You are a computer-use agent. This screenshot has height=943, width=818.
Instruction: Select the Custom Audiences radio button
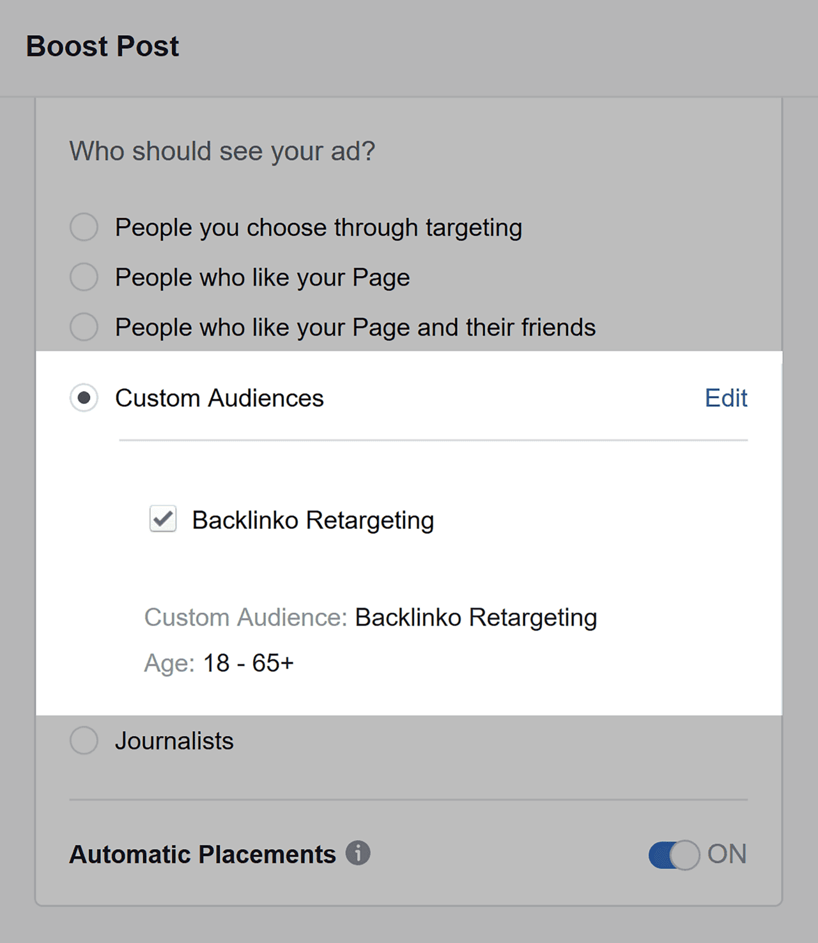pyautogui.click(x=84, y=398)
